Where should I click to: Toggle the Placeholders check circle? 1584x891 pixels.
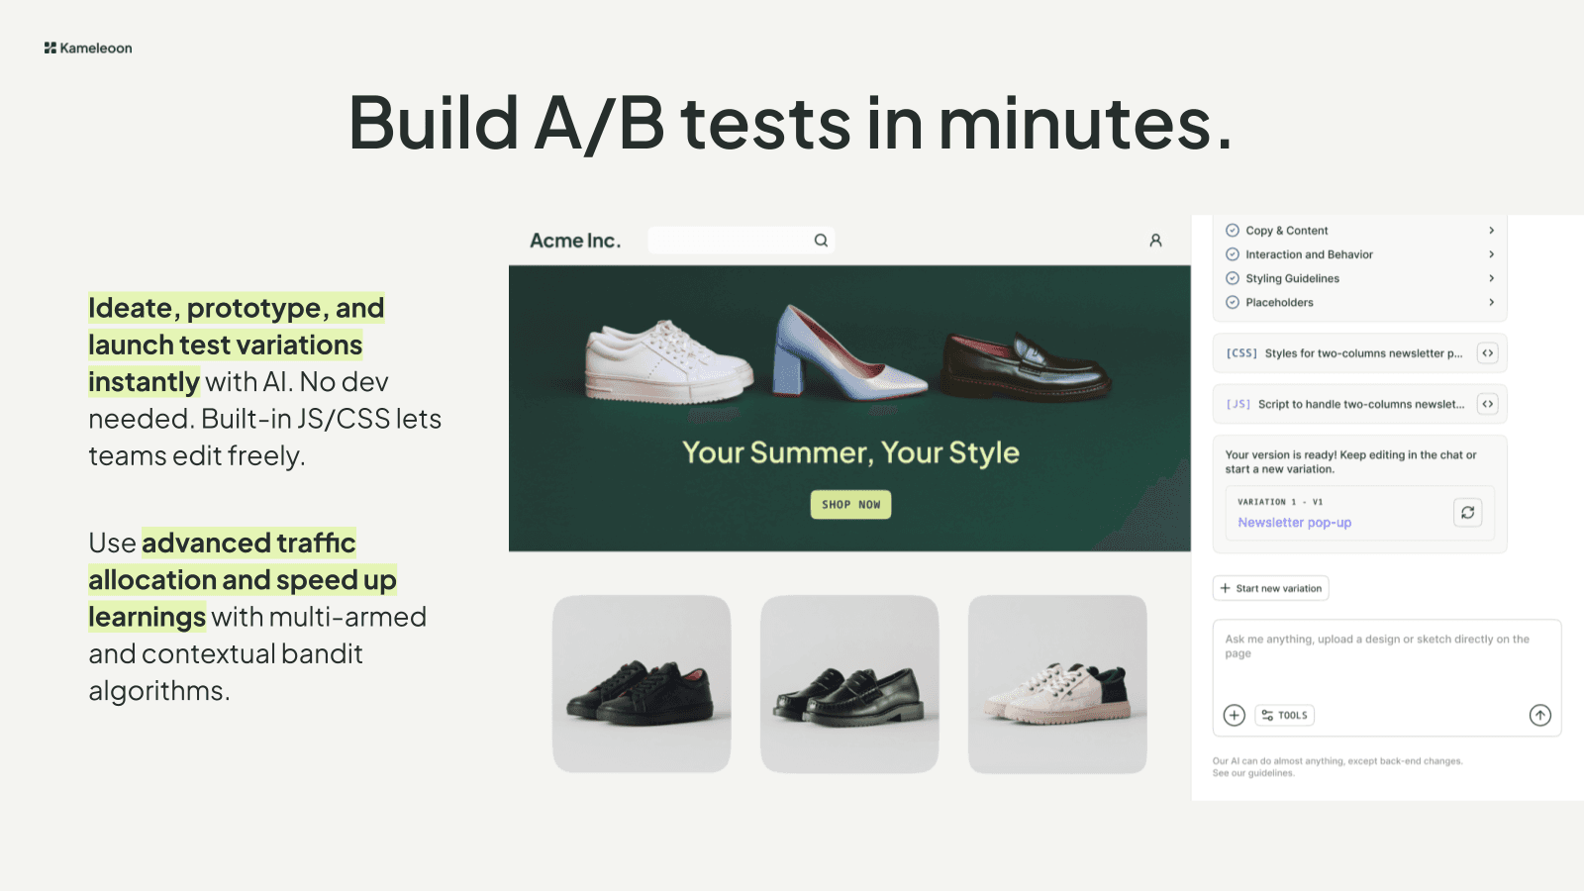1233,303
